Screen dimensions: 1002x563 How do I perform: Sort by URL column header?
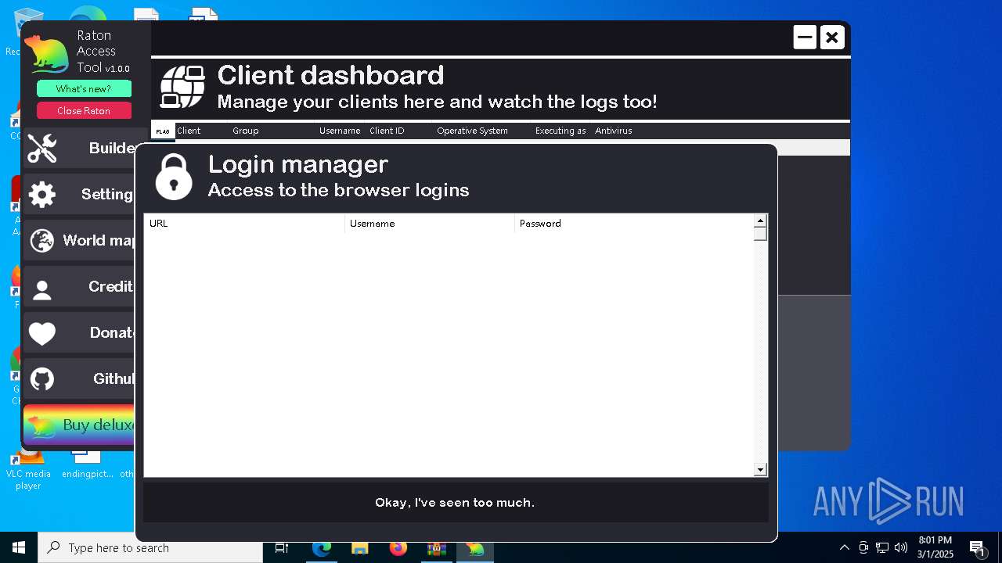click(244, 224)
